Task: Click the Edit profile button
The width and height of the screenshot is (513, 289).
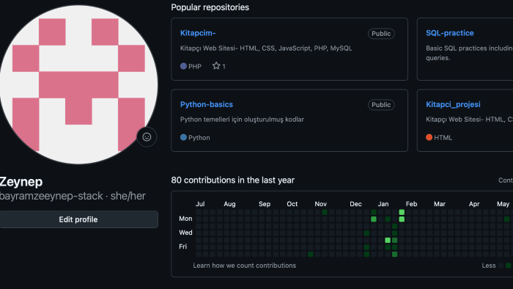Action: pos(78,219)
